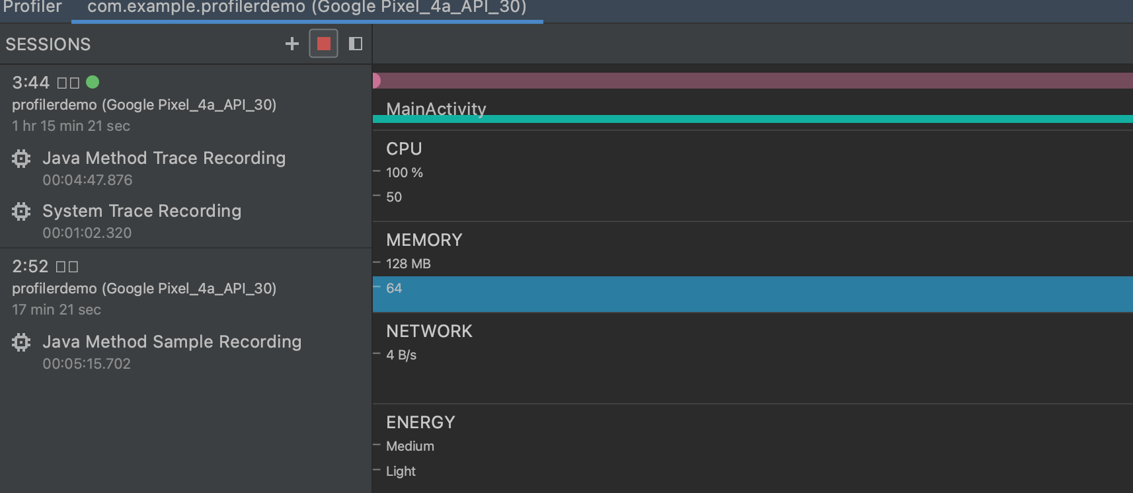Click the green active session indicator dot

[93, 82]
